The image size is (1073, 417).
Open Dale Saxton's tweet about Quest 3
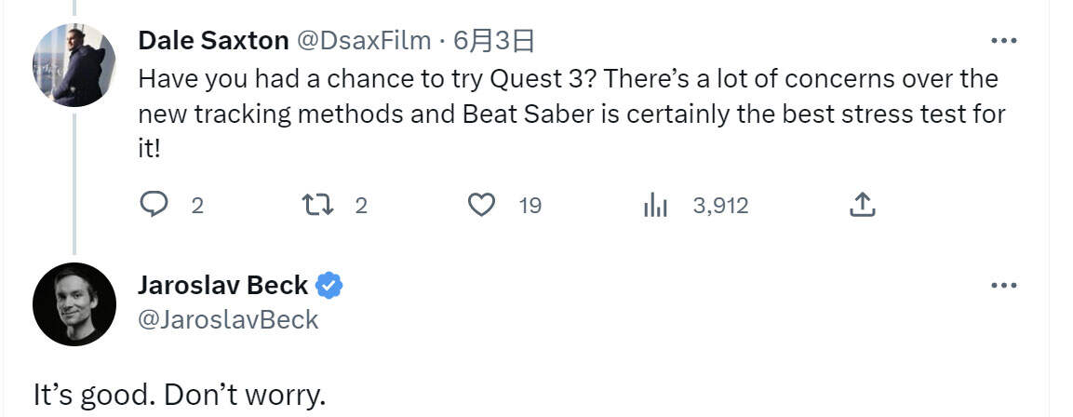(568, 114)
